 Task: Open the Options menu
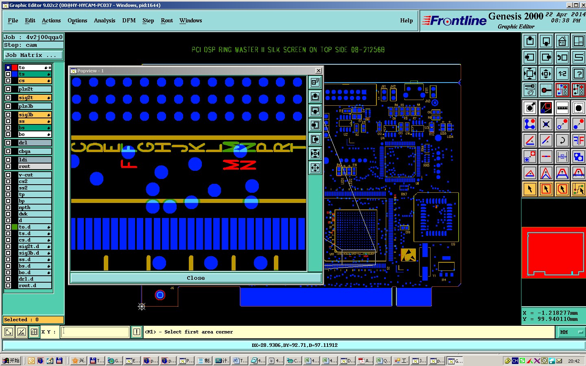pos(77,20)
